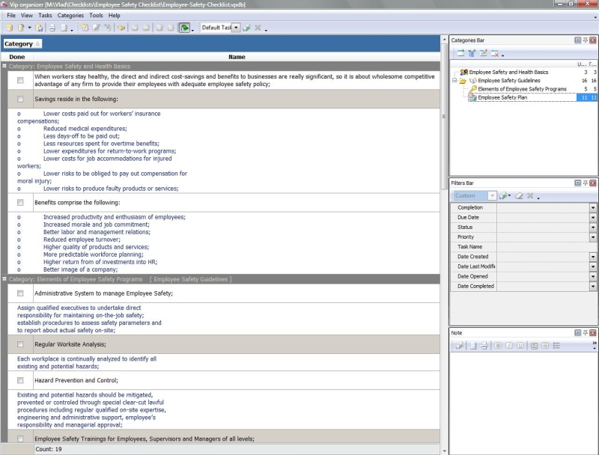Check the Done box for 'Savings reside in the following'
Screen dimensions: 599x455
20,99
